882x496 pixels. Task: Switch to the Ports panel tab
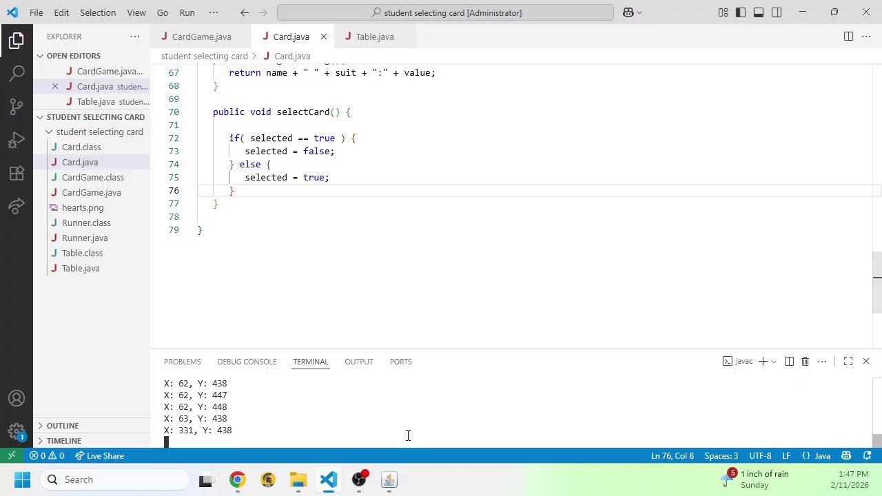400,362
